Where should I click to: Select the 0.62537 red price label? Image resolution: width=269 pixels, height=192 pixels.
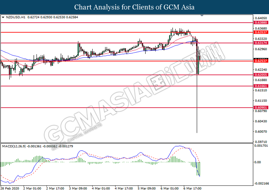(x=261, y=61)
